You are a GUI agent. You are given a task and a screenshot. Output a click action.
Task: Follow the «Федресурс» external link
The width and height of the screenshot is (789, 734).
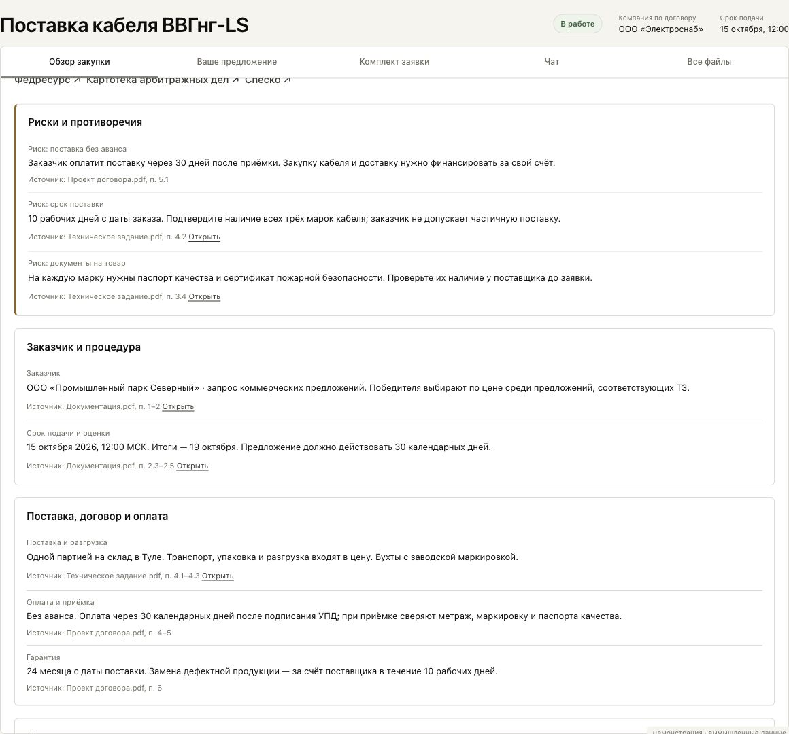pyautogui.click(x=48, y=80)
